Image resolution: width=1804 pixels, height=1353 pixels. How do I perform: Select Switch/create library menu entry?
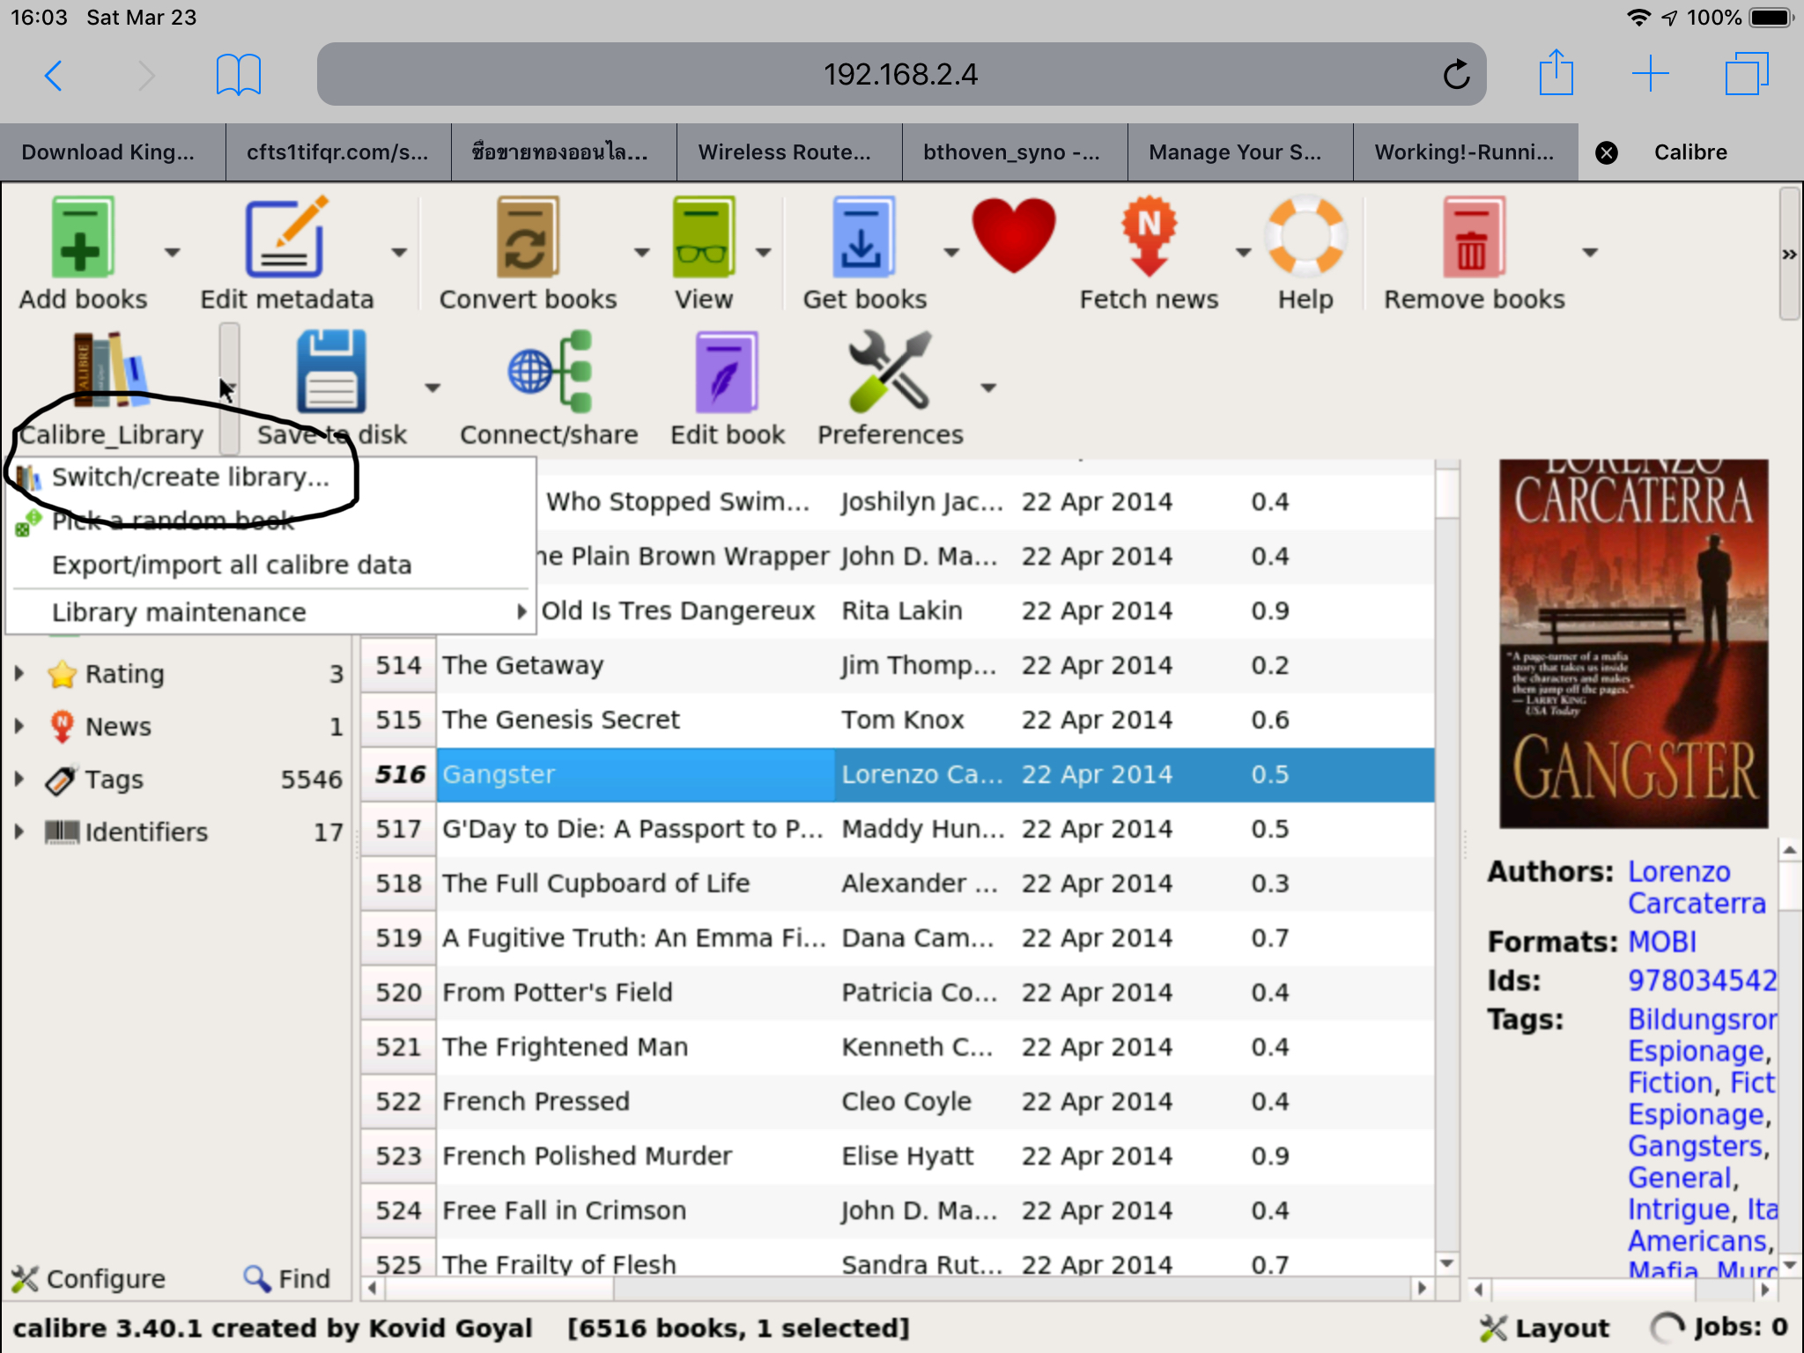click(x=190, y=477)
